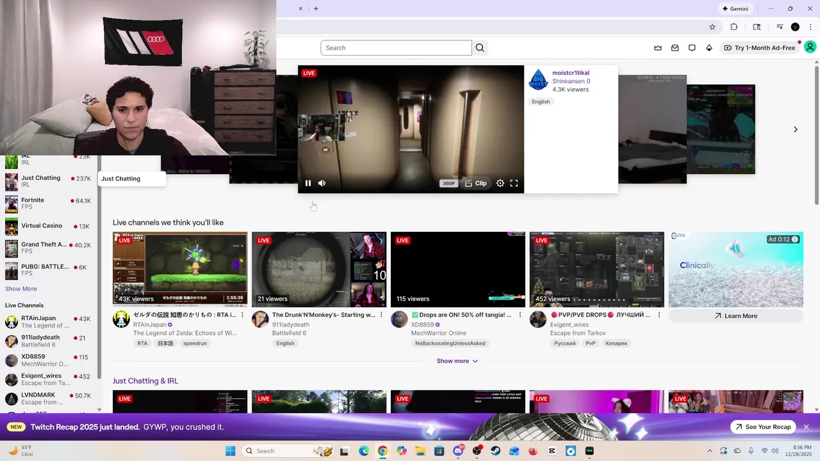Open RTAinJapan in Live Channels sidebar
The width and height of the screenshot is (820, 461).
[48, 321]
